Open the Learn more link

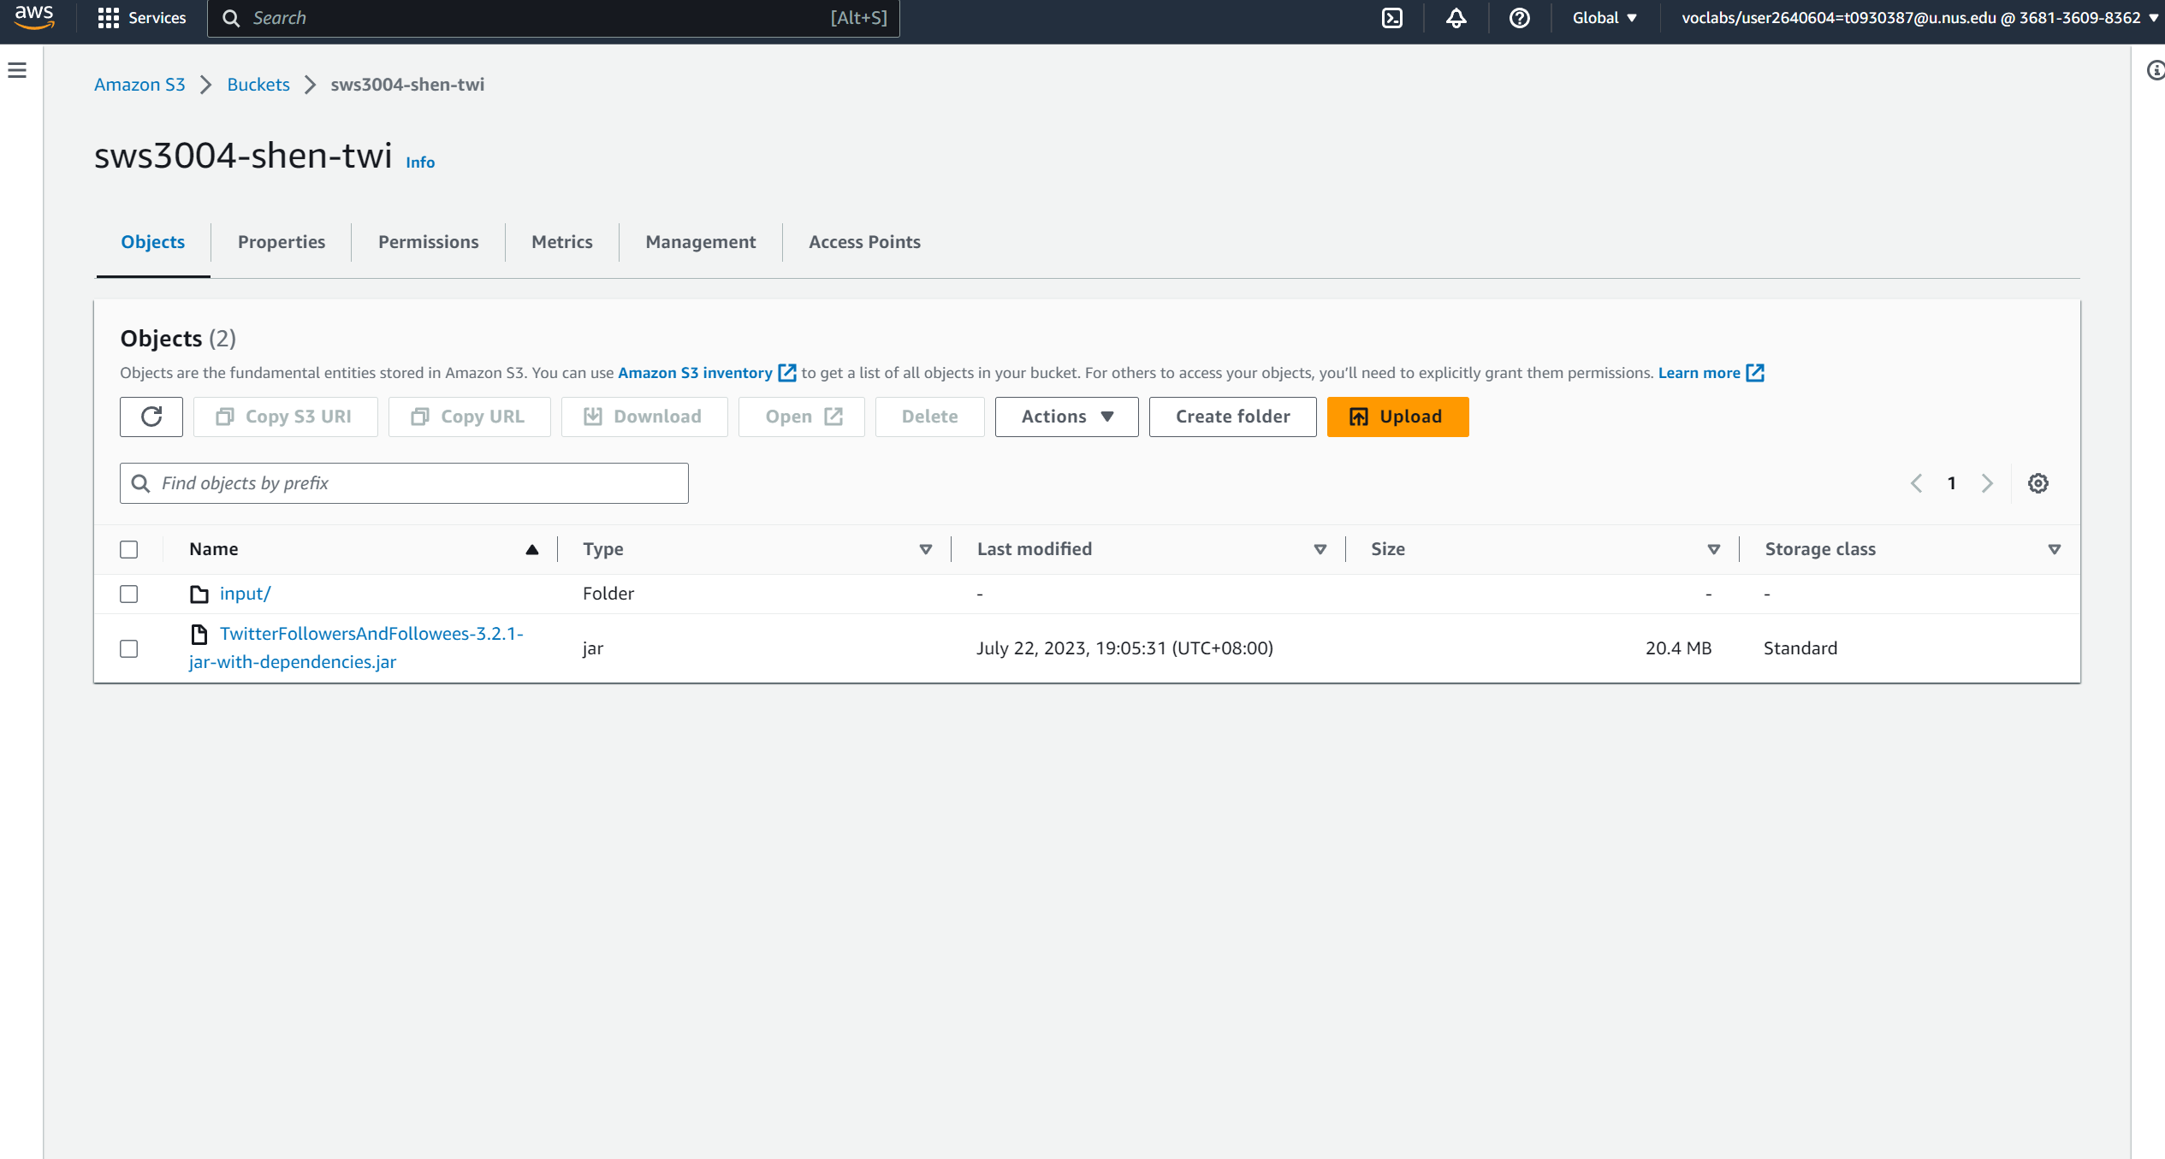1699,373
